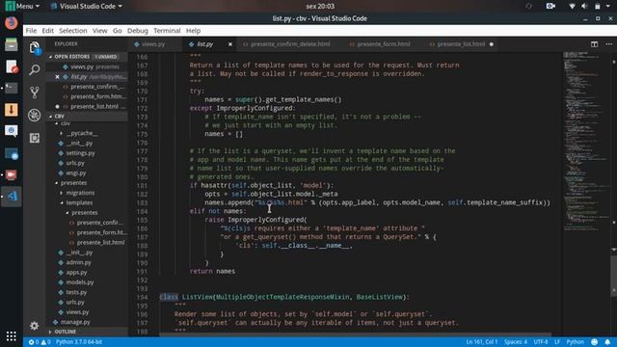Launch Firefox from the dock
Screen dimensions: 617x347
(x=11, y=23)
